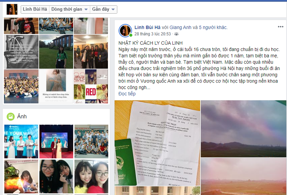This screenshot has width=287, height=195.
Task: Open Linh Bùi Hà's name link in post
Action: [x=147, y=27]
